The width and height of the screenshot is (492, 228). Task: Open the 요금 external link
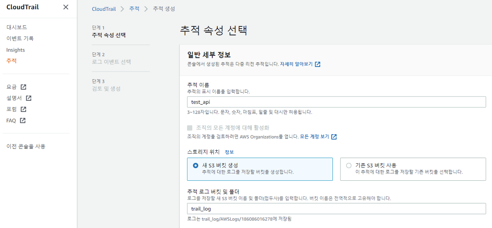click(x=12, y=87)
